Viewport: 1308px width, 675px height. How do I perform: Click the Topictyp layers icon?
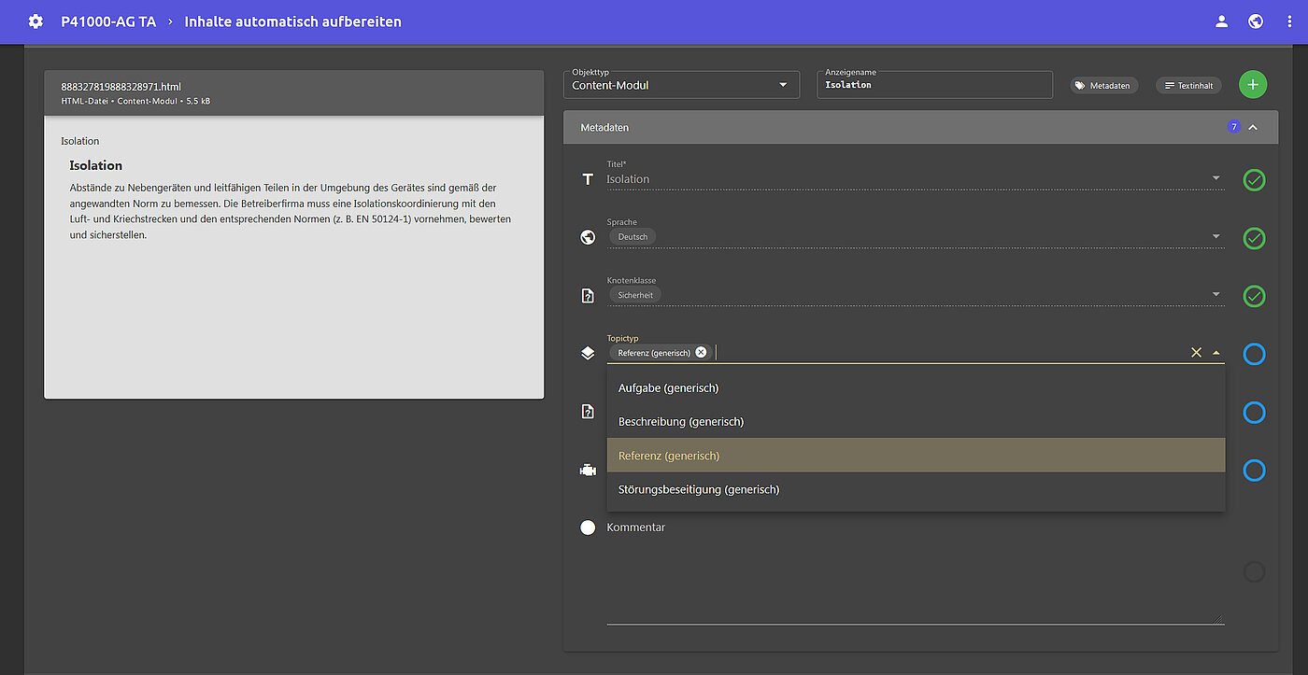tap(588, 353)
